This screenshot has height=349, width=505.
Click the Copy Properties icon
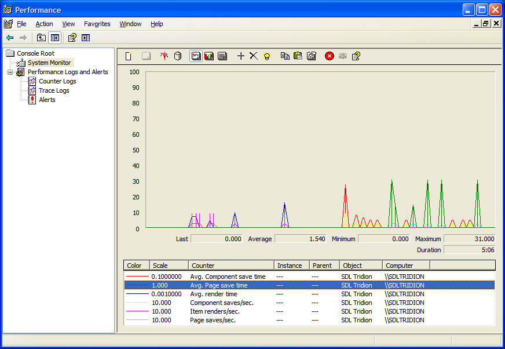click(x=285, y=56)
